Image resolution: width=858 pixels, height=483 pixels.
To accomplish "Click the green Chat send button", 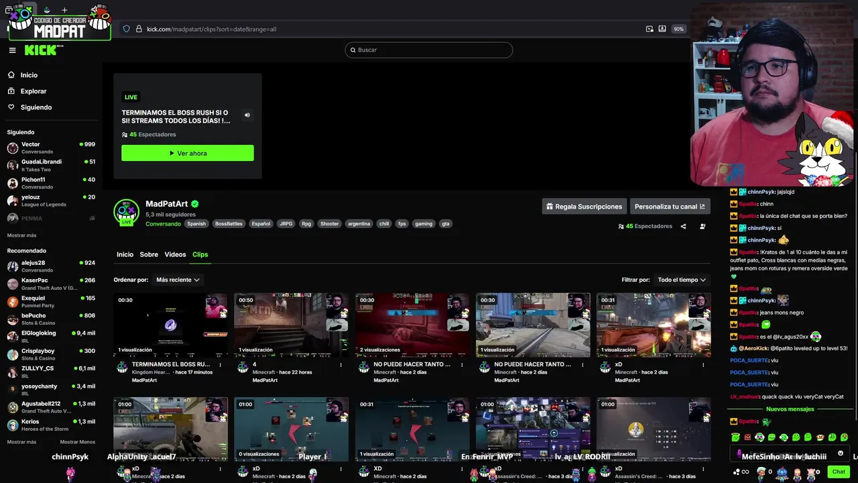I will coord(839,472).
